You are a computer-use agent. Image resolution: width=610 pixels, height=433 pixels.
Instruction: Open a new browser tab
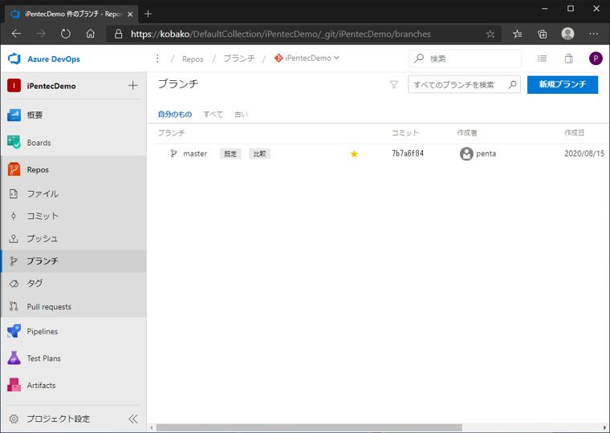[x=148, y=14]
